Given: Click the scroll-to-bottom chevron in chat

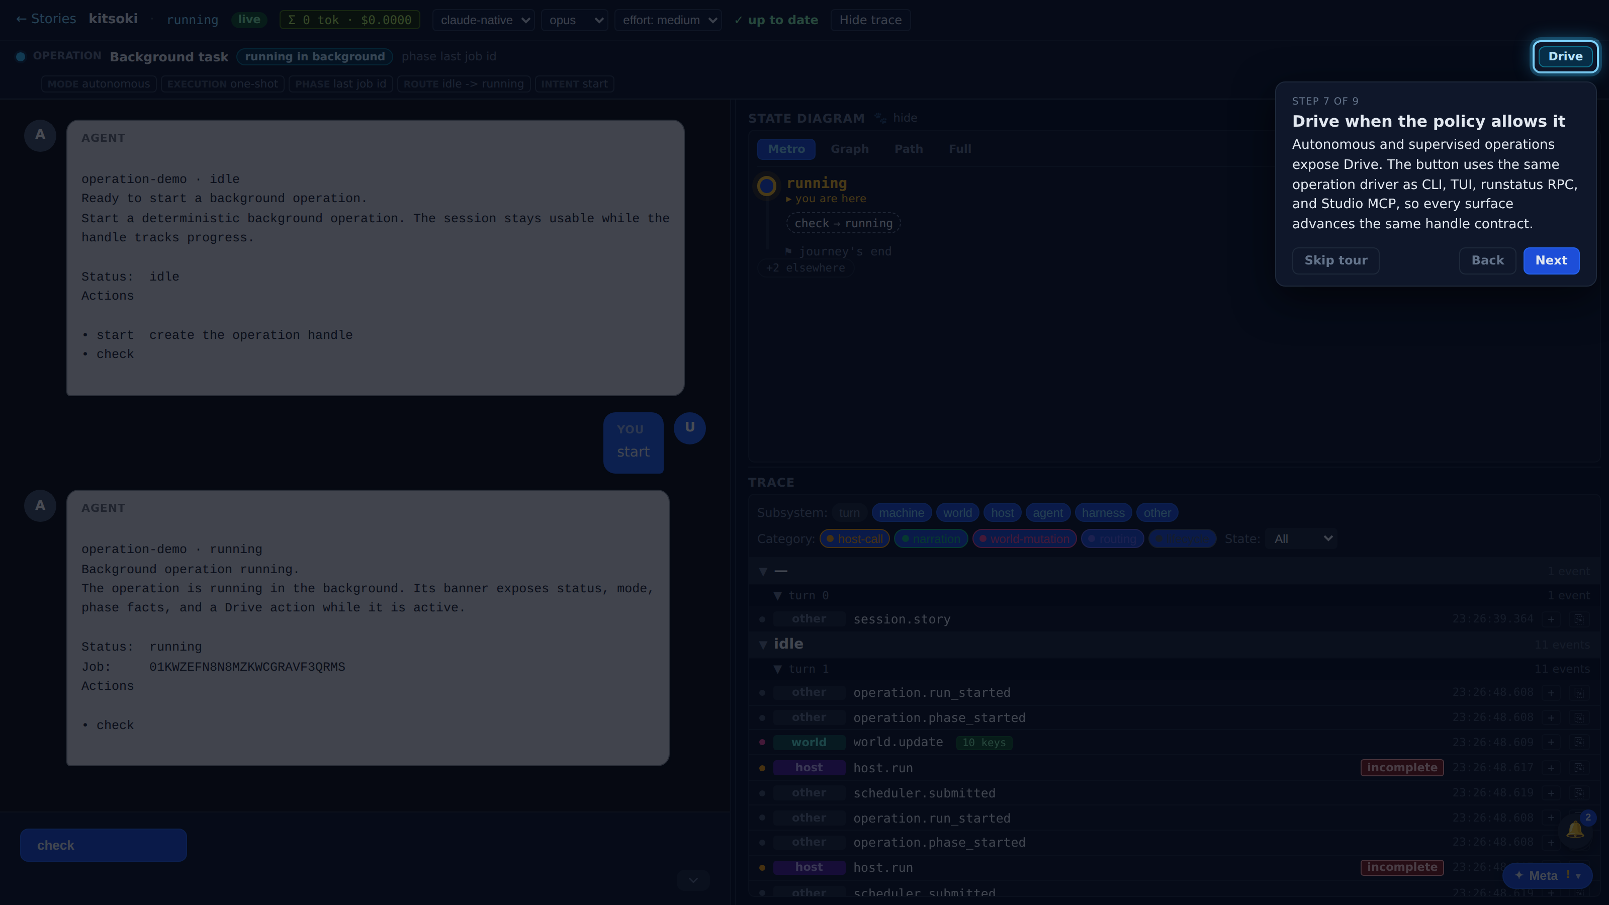Looking at the screenshot, I should point(693,880).
